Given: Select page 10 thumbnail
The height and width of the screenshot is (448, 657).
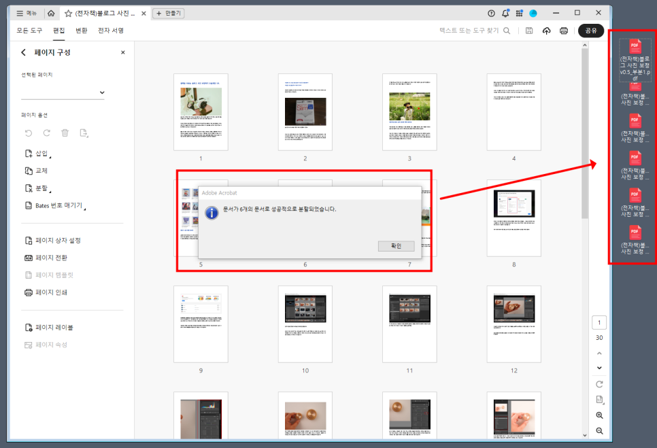Looking at the screenshot, I should pyautogui.click(x=305, y=324).
